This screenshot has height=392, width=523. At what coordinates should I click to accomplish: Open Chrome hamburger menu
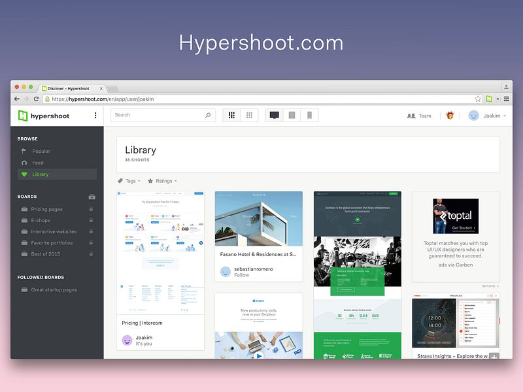pyautogui.click(x=506, y=99)
